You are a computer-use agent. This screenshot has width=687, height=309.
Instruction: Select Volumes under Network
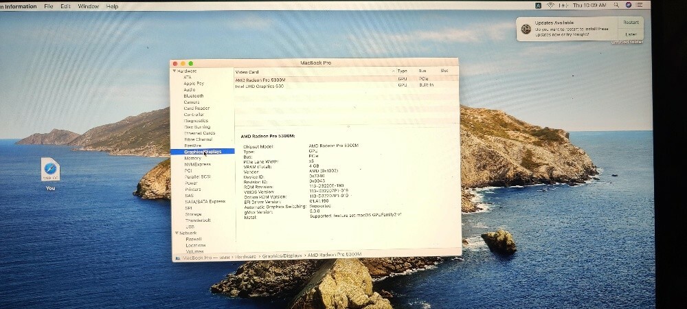click(194, 251)
